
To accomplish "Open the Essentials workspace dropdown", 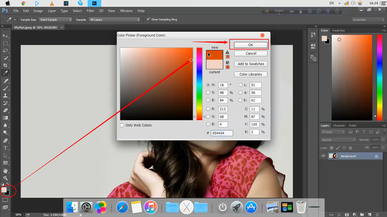I will click(x=368, y=20).
